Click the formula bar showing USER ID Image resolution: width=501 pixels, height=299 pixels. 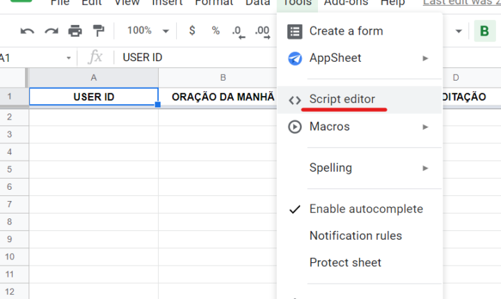[x=195, y=58]
